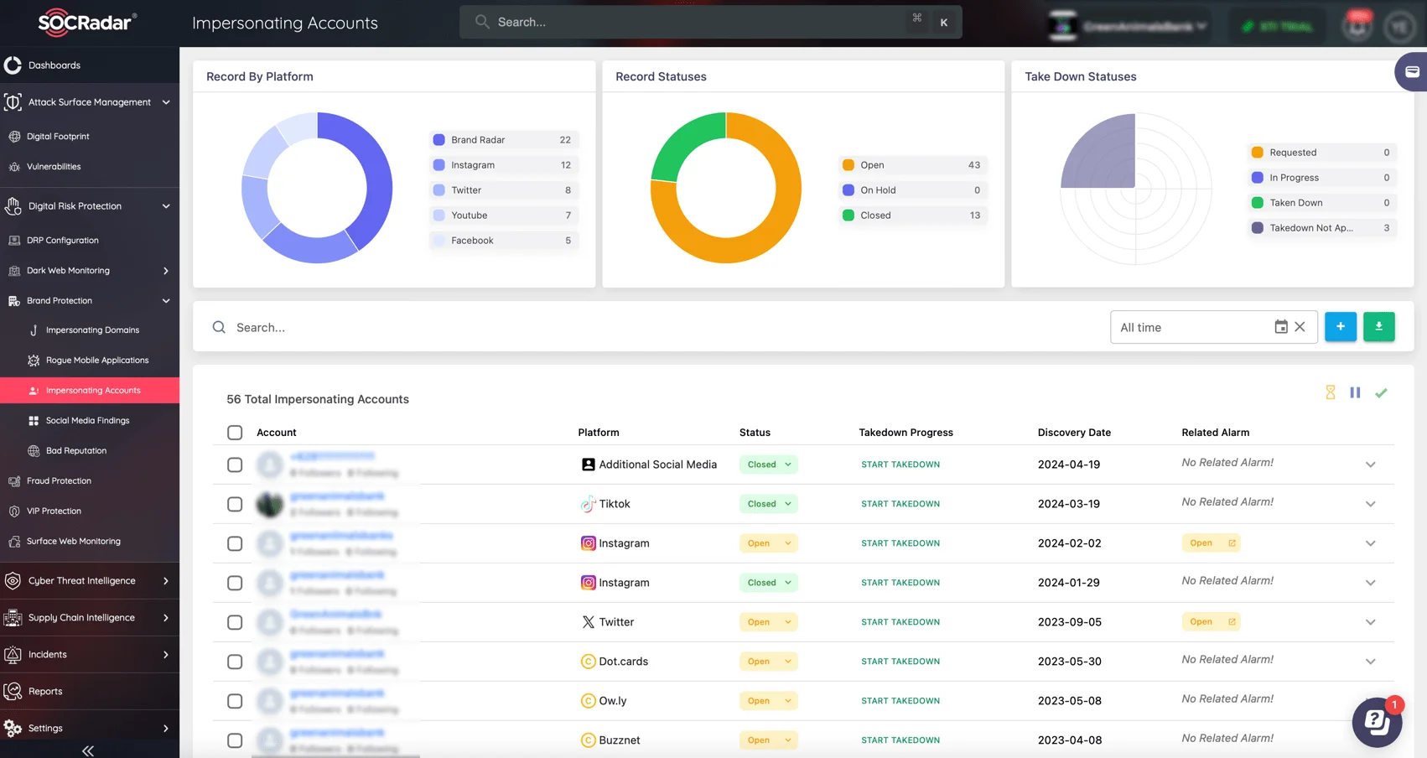The width and height of the screenshot is (1427, 758).
Task: Open the Reports icon
Action: point(13,692)
